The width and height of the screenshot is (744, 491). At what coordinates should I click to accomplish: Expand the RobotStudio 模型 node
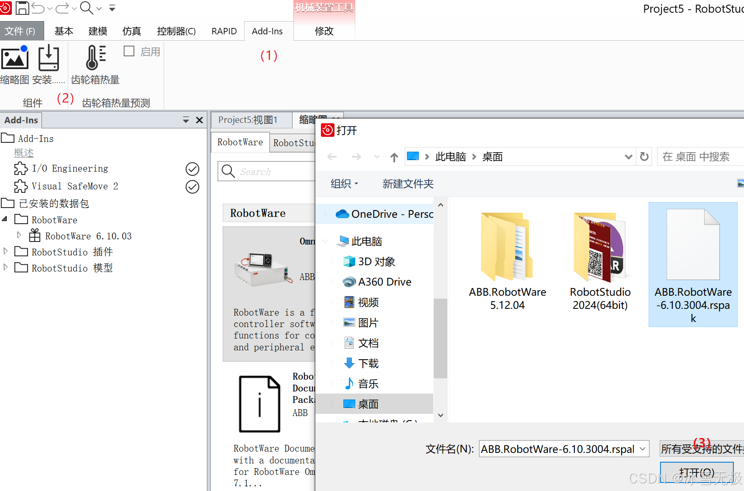(5, 267)
